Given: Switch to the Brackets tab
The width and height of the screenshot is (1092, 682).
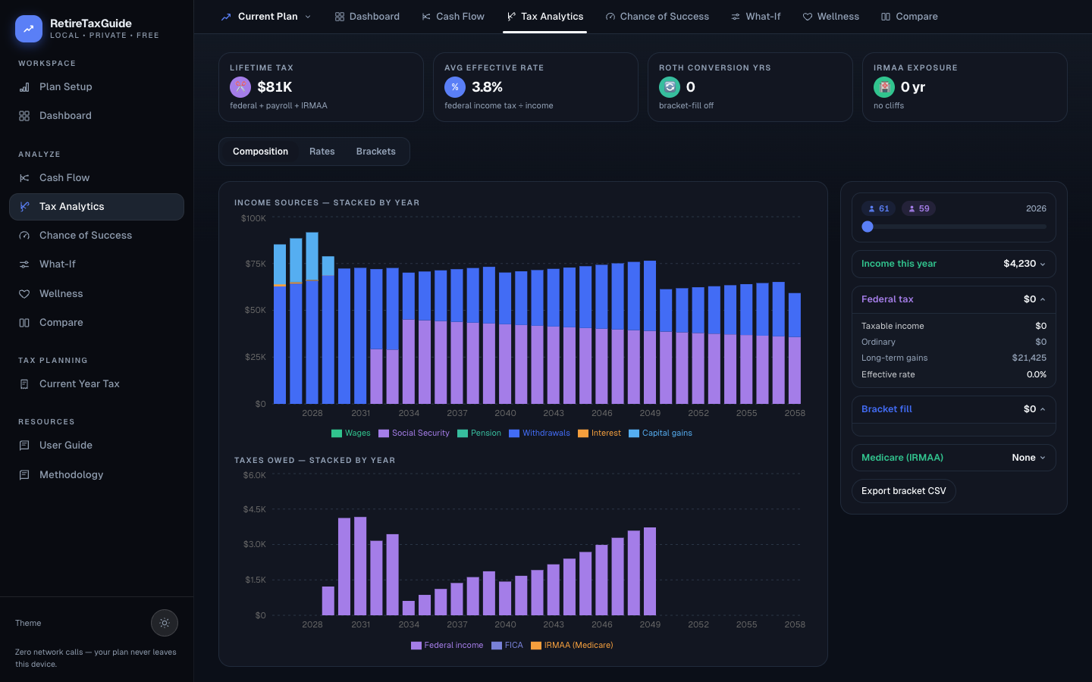Looking at the screenshot, I should pos(376,152).
